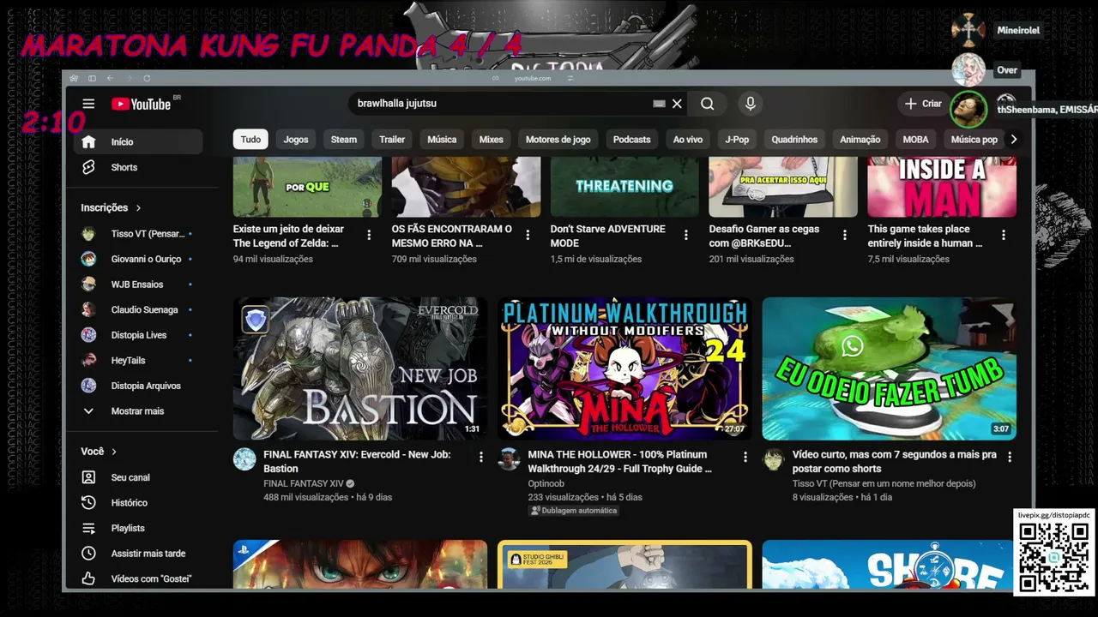Open Histórico in the sidebar
The width and height of the screenshot is (1098, 617).
pos(138,503)
